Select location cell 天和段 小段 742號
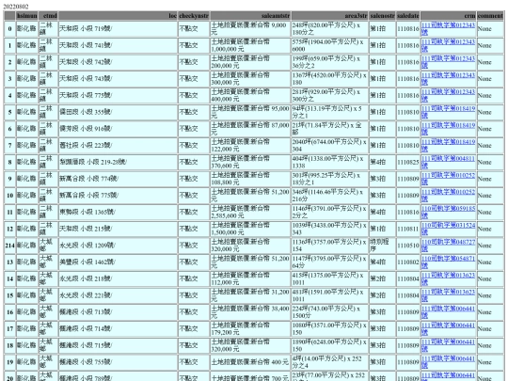Screen dimensions: 508x381 118,62
